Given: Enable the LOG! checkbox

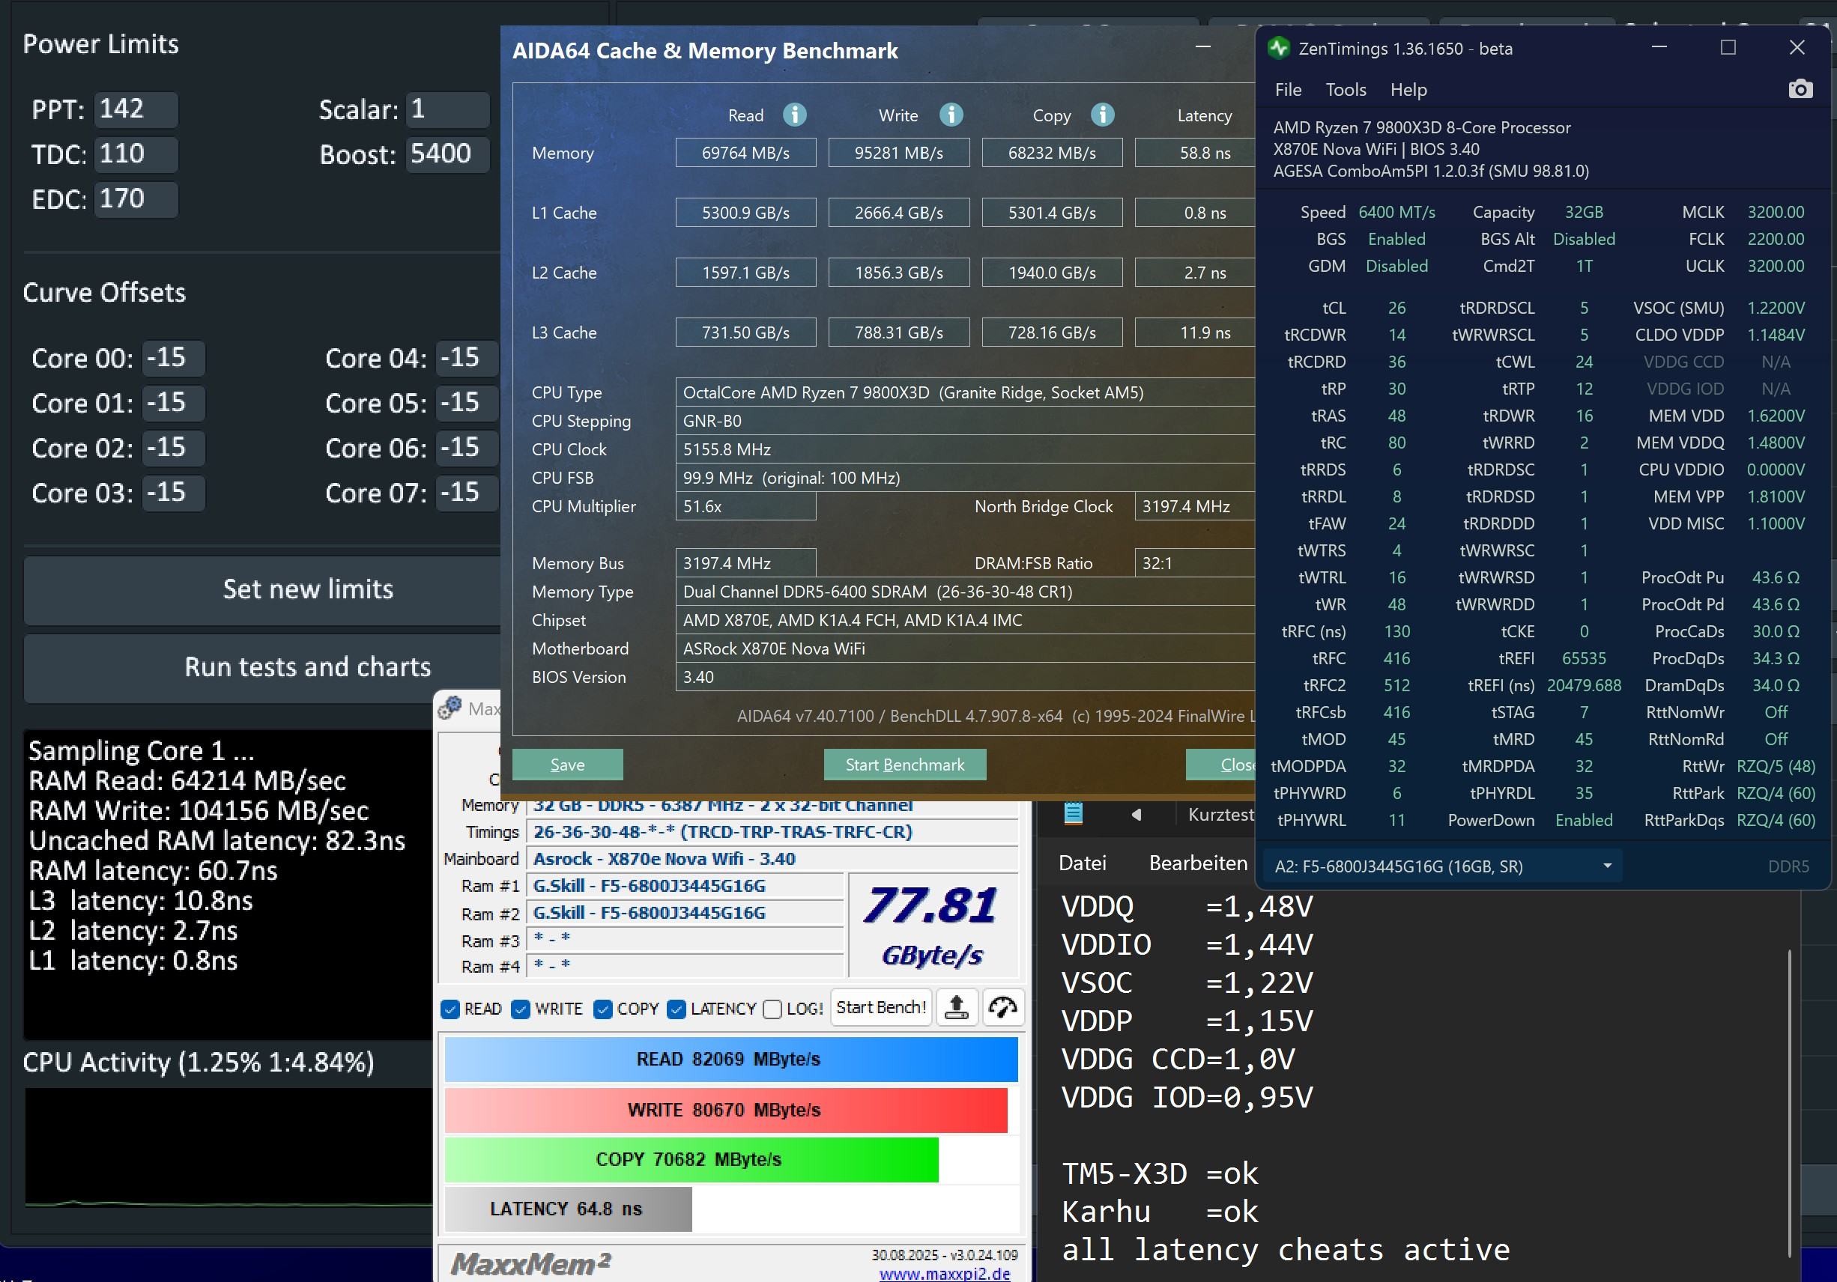Looking at the screenshot, I should [x=772, y=1009].
